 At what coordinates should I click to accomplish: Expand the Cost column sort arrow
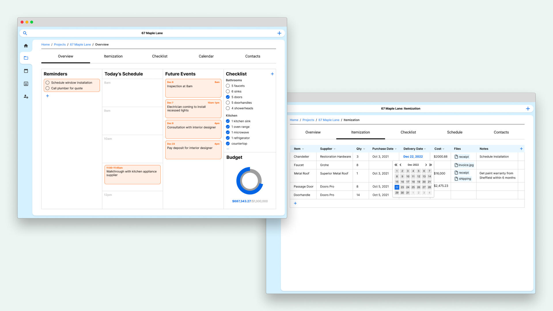pos(443,149)
